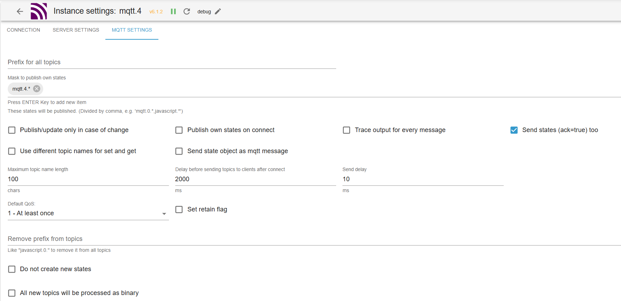Click the Send delay input field

click(x=423, y=179)
